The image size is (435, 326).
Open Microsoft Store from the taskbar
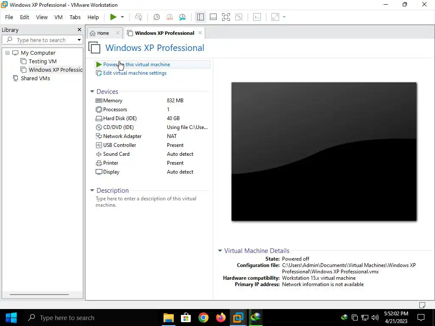[186, 318]
